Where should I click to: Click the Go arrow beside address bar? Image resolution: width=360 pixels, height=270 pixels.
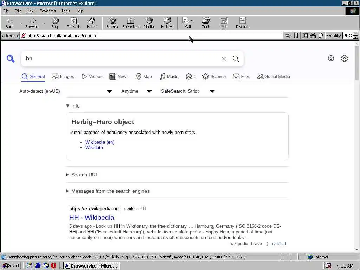click(x=288, y=36)
